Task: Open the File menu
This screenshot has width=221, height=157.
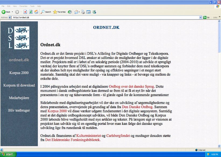Action: tap(3, 6)
